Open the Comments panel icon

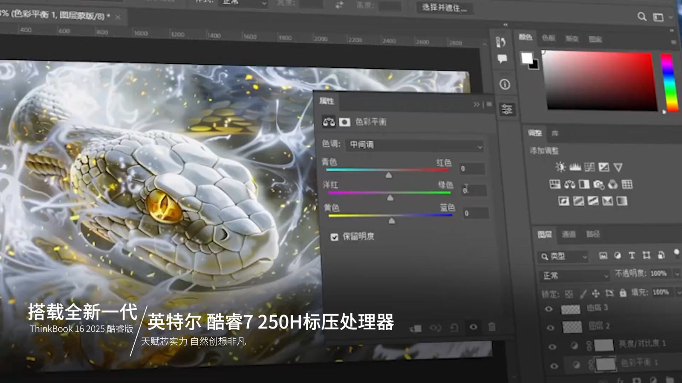coord(502,59)
